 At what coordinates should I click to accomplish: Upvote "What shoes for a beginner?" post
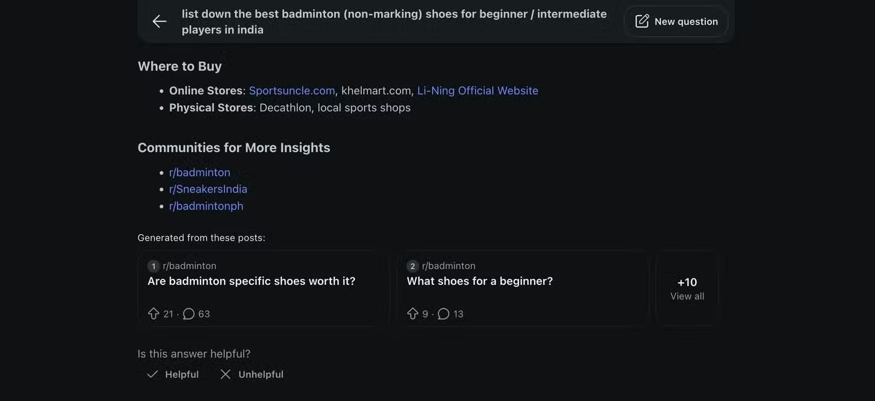pos(413,313)
